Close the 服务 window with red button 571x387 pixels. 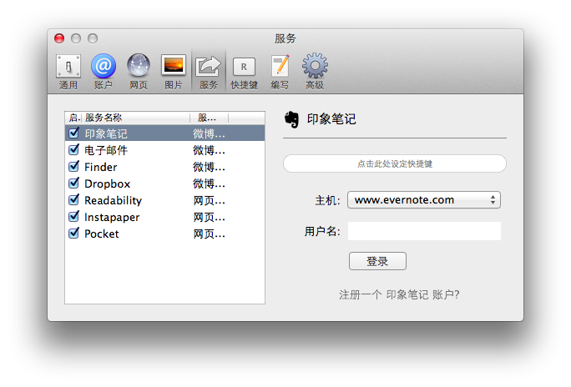[59, 38]
